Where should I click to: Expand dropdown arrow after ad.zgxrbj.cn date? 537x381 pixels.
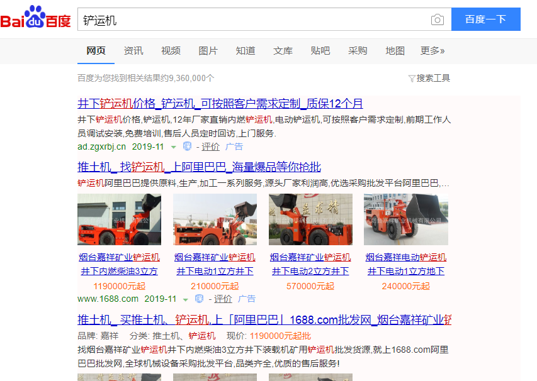(x=173, y=147)
